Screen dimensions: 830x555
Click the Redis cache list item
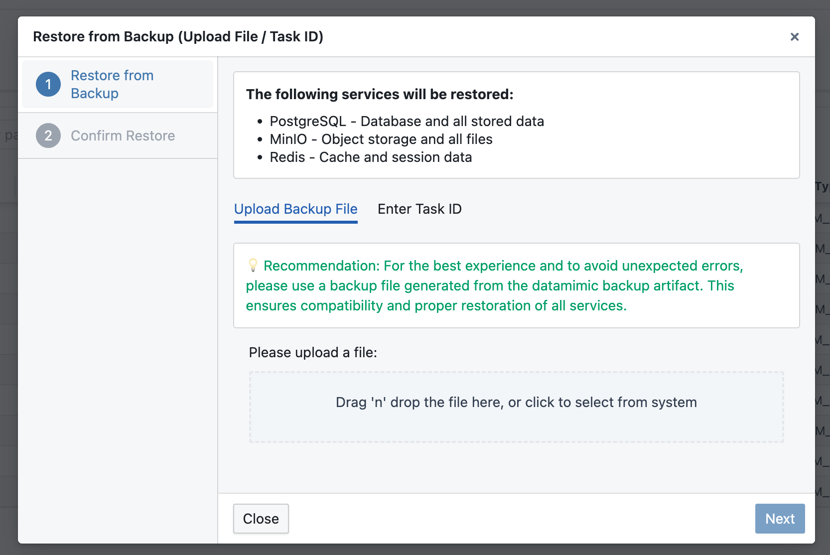[371, 157]
